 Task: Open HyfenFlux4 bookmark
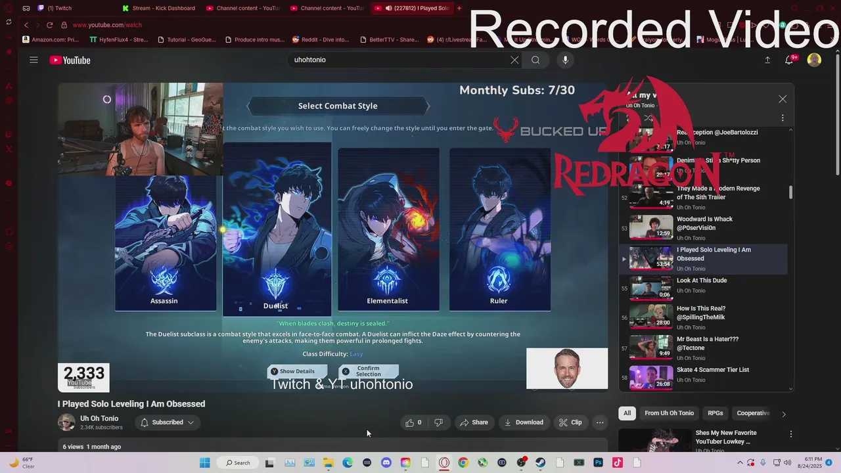[120, 39]
